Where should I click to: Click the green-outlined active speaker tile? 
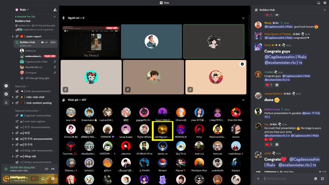214,42
